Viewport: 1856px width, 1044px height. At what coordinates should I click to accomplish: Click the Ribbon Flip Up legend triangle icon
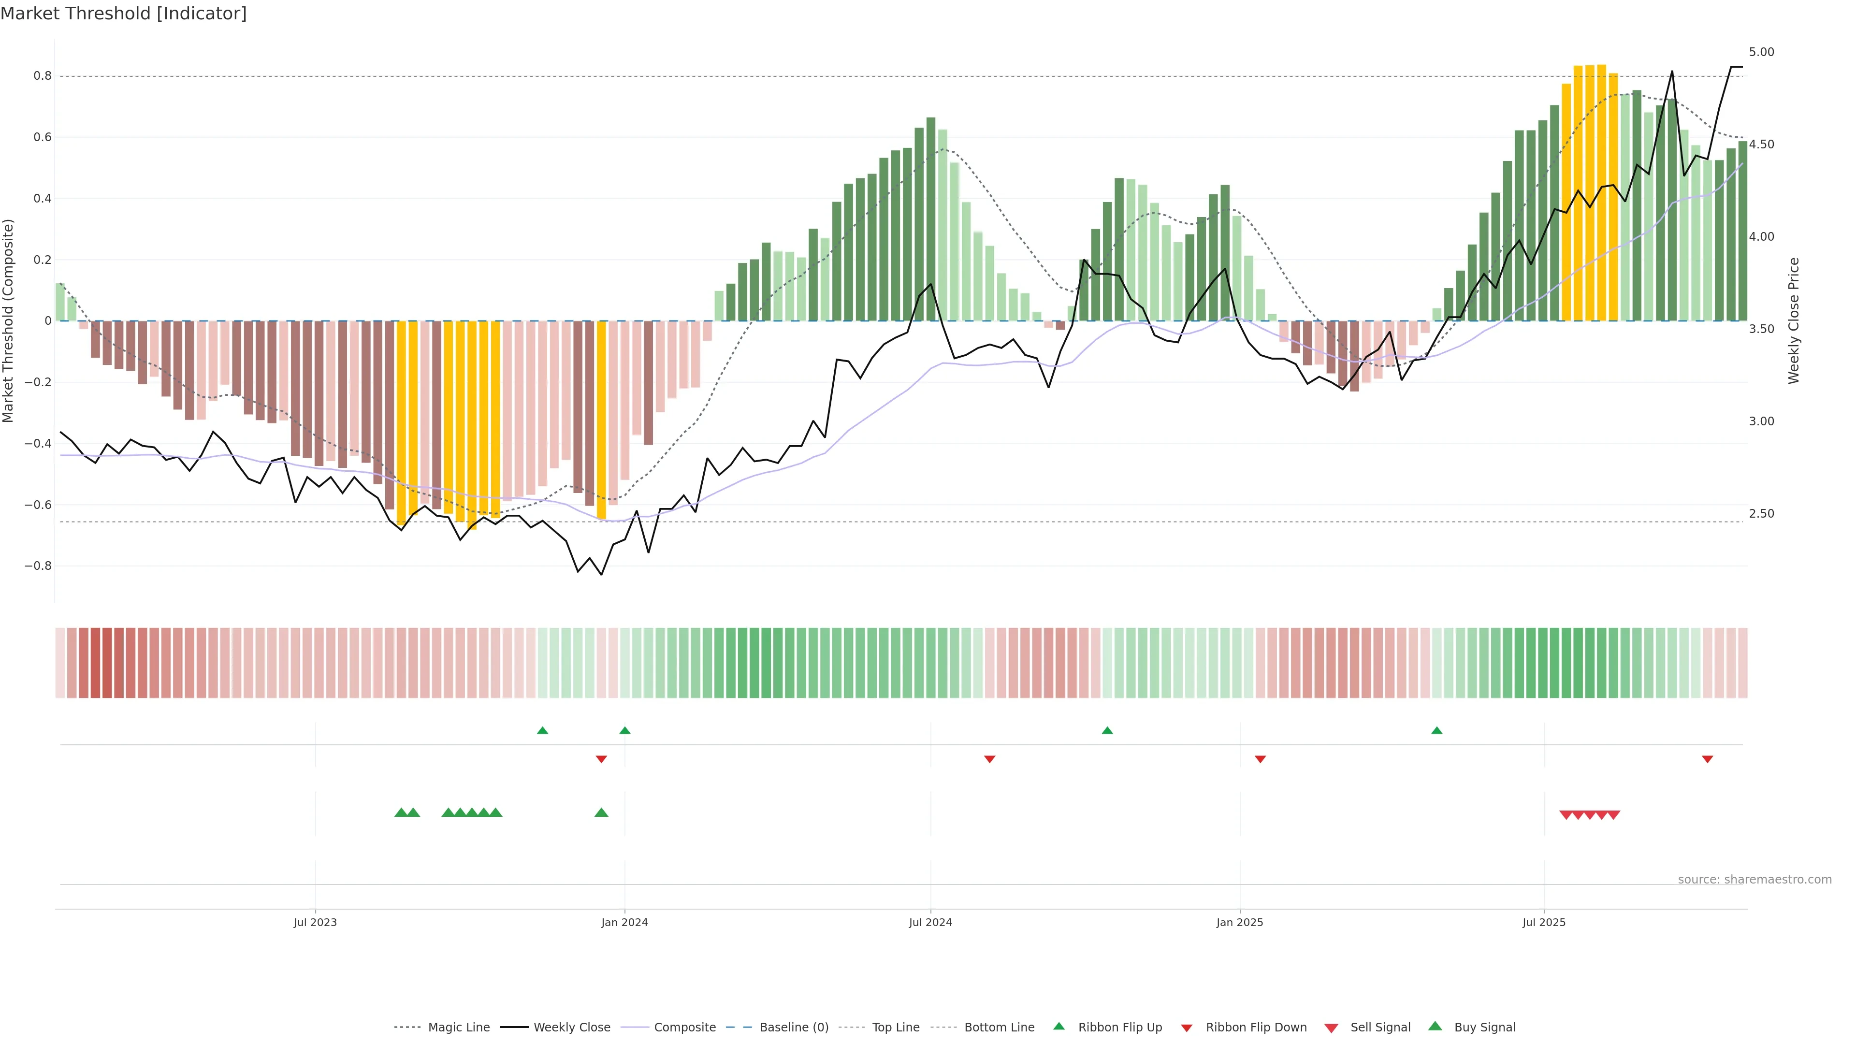click(x=1058, y=1026)
